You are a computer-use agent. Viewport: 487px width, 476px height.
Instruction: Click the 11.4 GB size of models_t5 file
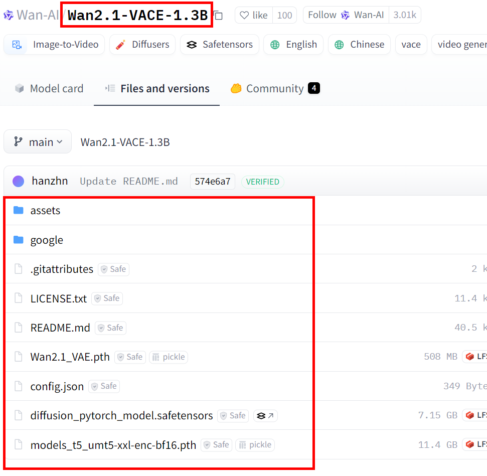[x=438, y=445]
